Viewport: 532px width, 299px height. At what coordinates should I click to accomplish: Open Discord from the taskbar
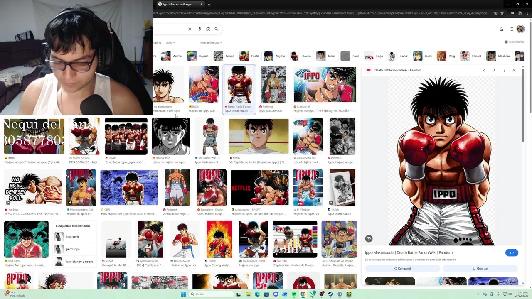[276, 294]
